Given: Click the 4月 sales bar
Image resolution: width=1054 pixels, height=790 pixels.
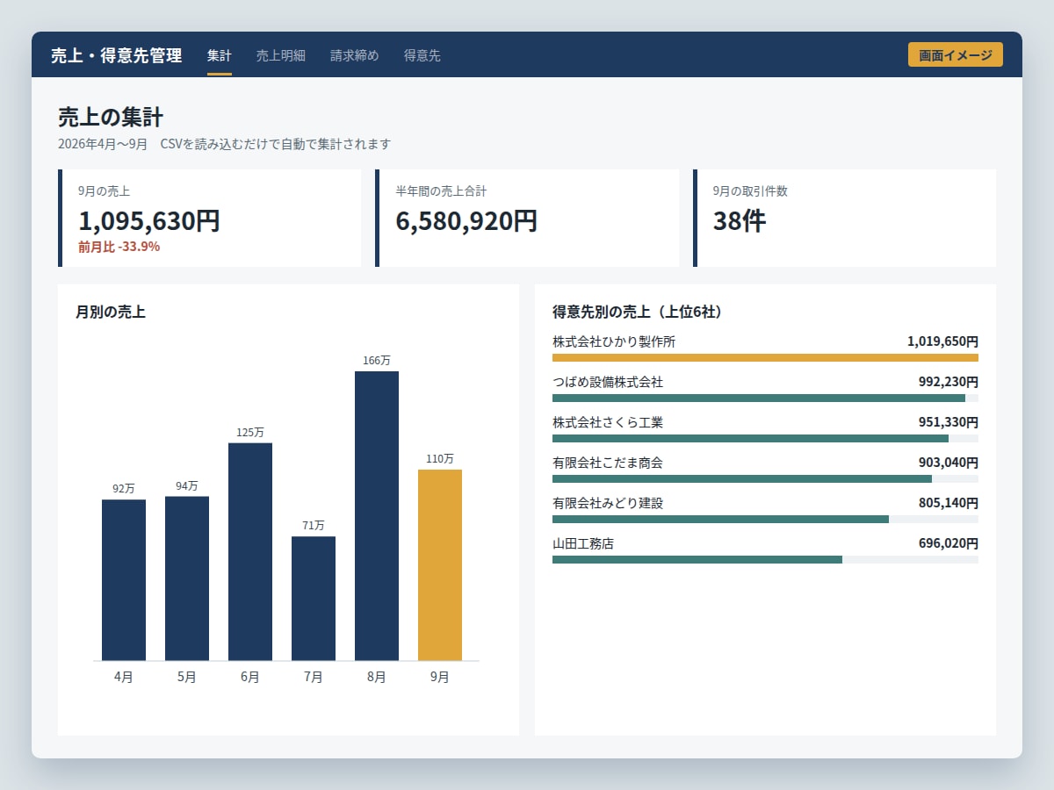Looking at the screenshot, I should coord(124,580).
